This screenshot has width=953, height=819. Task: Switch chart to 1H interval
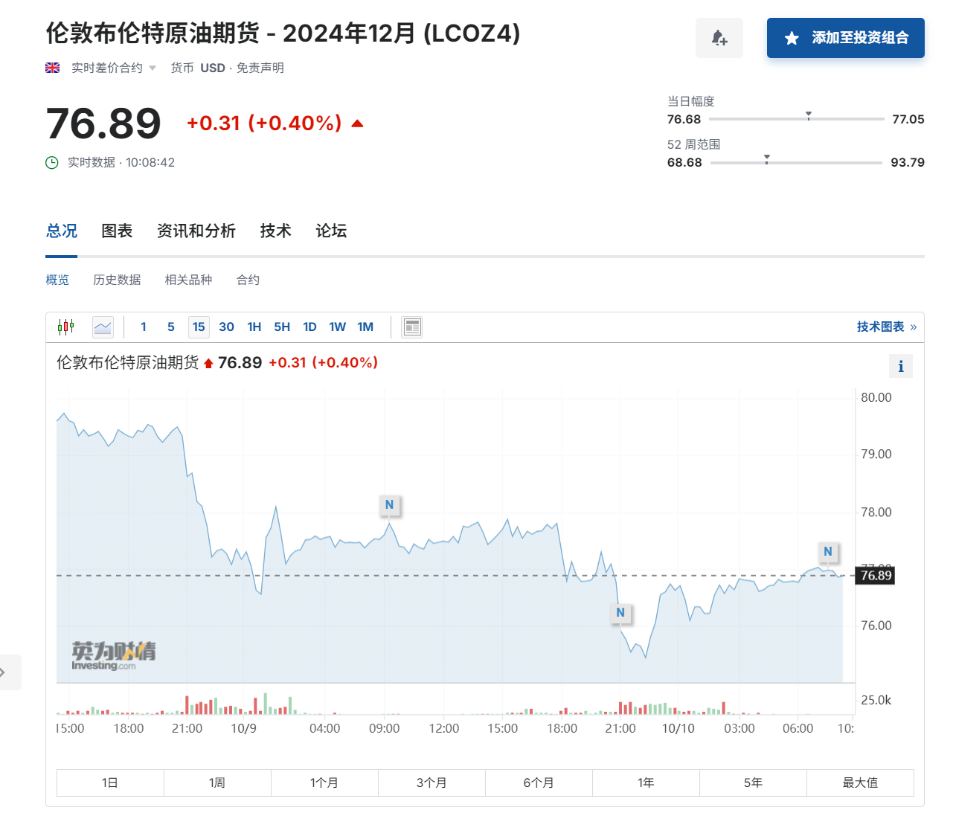[254, 327]
